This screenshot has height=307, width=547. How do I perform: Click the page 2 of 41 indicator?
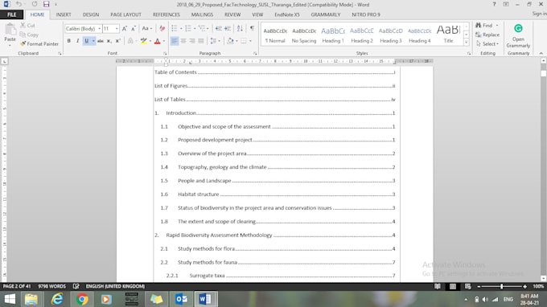point(17,286)
